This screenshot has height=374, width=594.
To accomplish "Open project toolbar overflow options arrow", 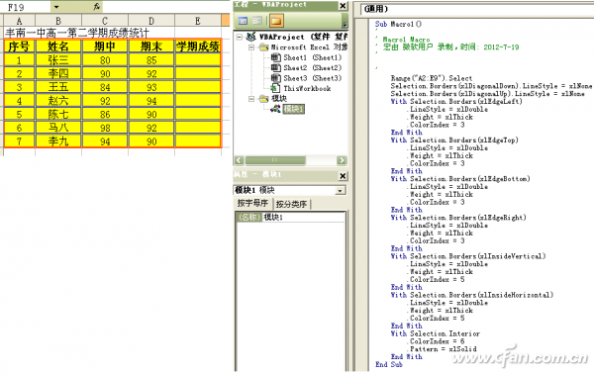I will click(345, 25).
